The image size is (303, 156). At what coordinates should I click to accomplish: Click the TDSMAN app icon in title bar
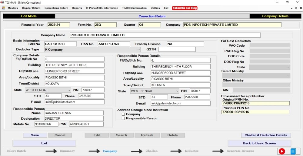click(x=2, y=2)
